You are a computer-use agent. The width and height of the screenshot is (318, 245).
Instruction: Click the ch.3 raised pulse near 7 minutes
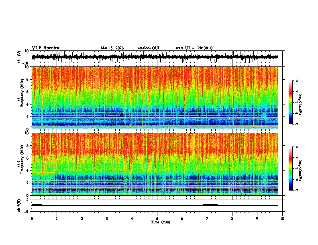tap(210, 205)
